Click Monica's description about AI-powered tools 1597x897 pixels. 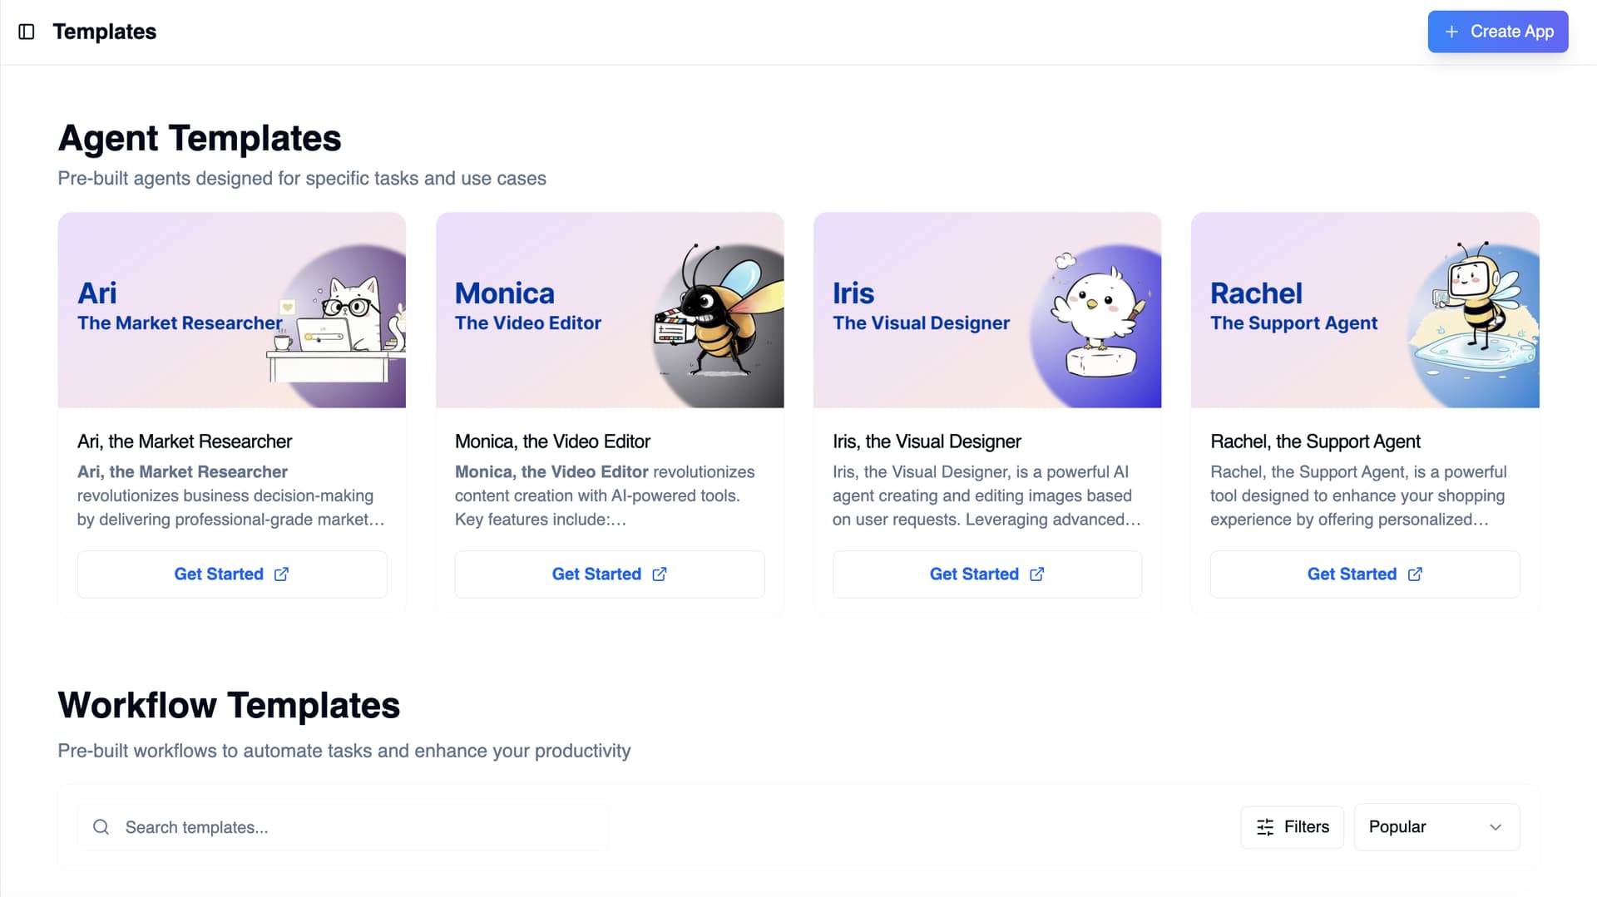(x=605, y=495)
